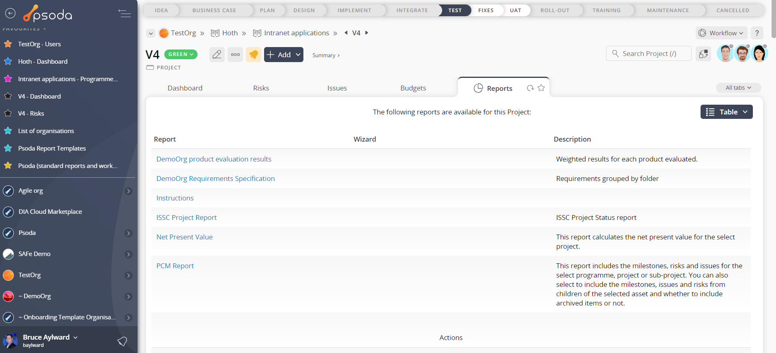Image resolution: width=776 pixels, height=353 pixels.
Task: Click Bruce Aylward's avatar picture
Action: [x=10, y=340]
